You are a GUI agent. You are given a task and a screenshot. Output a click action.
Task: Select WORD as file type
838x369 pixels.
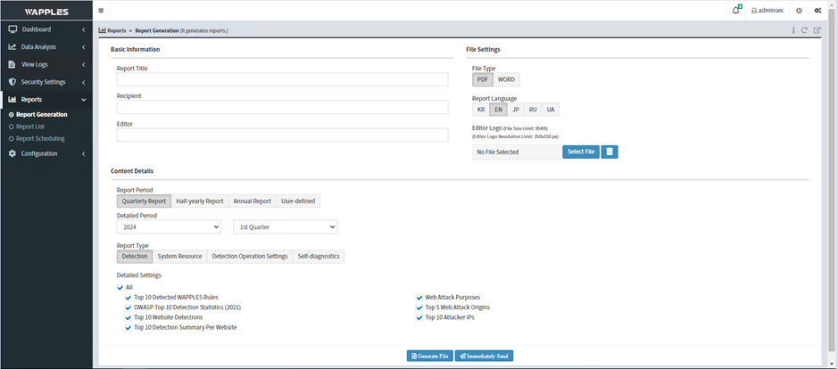pos(506,79)
